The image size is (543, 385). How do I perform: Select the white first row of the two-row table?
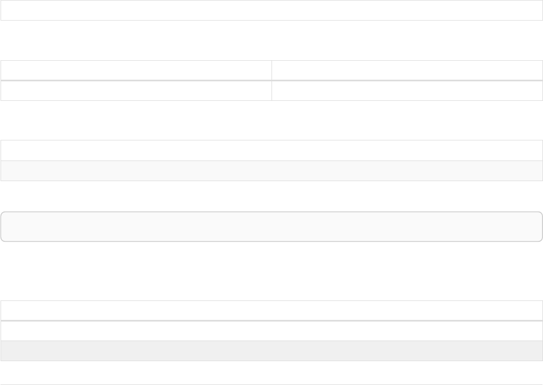tap(271, 151)
